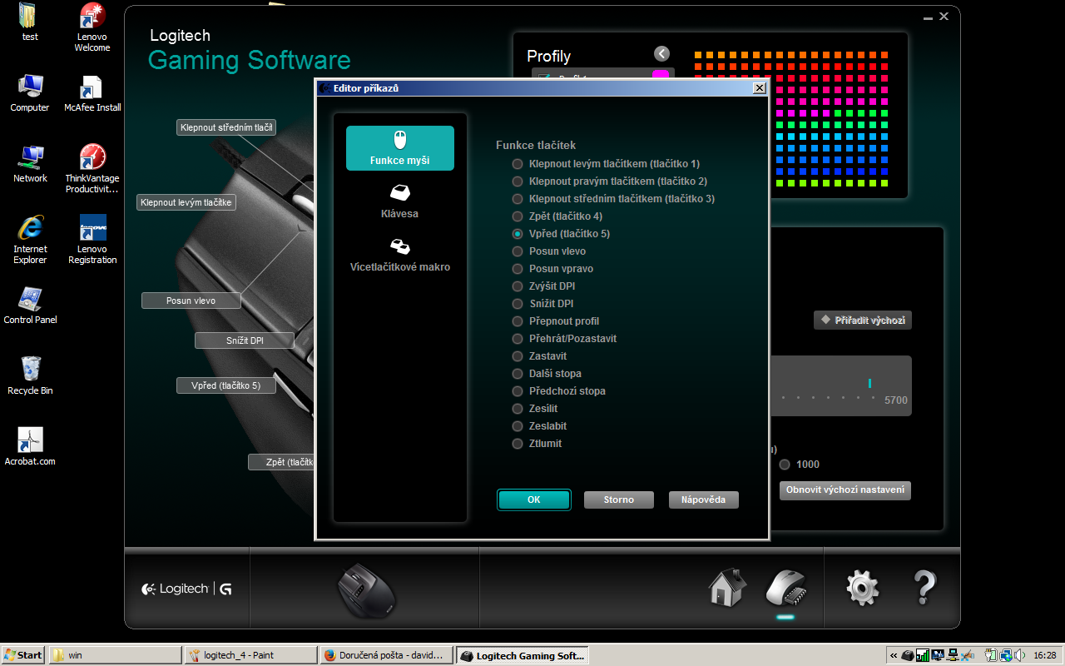Image resolution: width=1065 pixels, height=666 pixels.
Task: Choose Zpět (tlačítko 4) radio button
Action: click(557, 216)
